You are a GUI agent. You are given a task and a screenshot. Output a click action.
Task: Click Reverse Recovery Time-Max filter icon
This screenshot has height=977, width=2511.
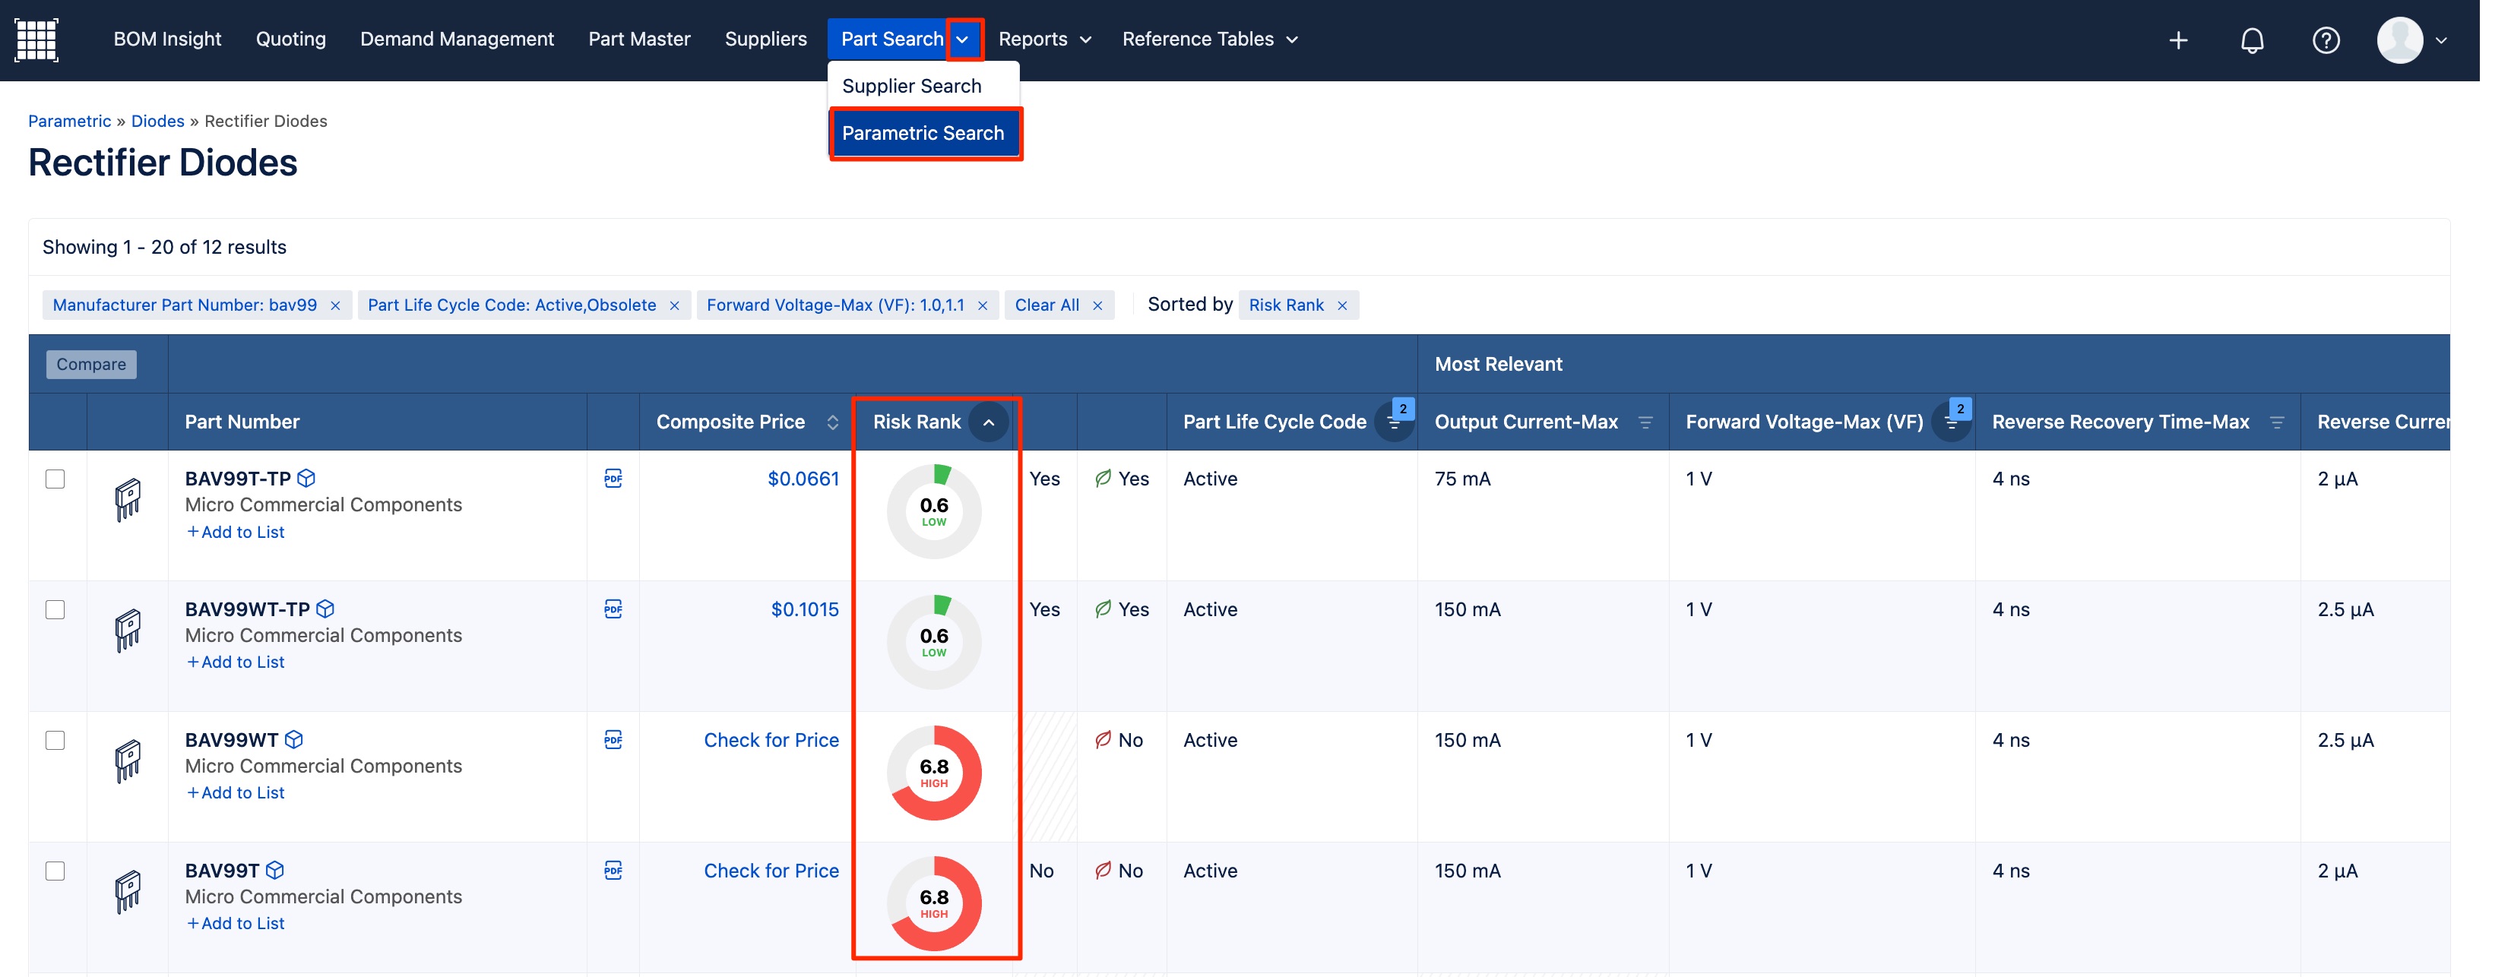2276,422
